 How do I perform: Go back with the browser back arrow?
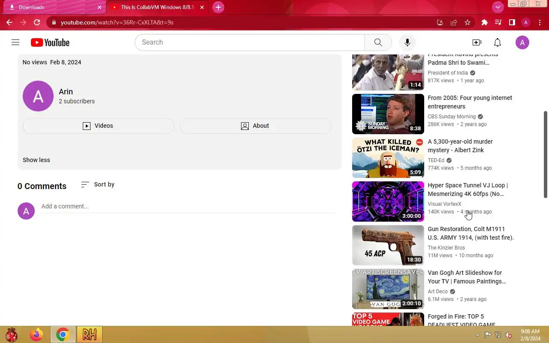coord(9,22)
